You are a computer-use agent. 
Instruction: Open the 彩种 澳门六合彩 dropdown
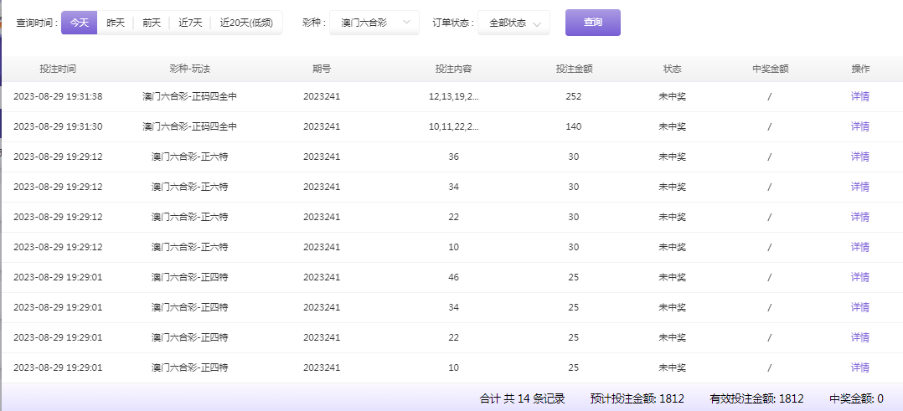pyautogui.click(x=374, y=23)
